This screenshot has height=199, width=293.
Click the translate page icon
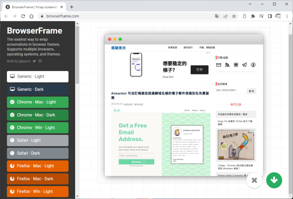[x=217, y=16]
